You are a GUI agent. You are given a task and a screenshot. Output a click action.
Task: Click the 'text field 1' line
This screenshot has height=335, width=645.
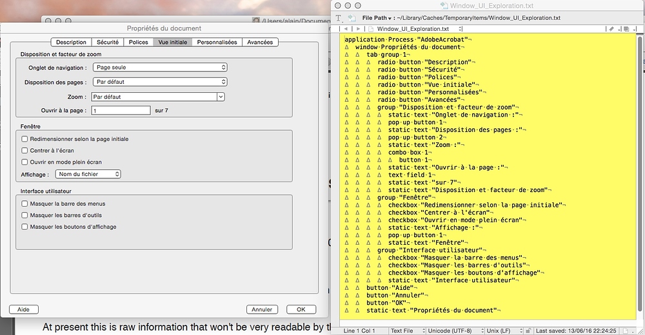tap(412, 175)
